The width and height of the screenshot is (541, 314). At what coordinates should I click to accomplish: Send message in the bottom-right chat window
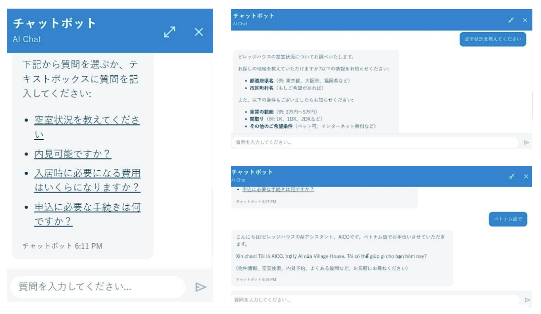(527, 300)
